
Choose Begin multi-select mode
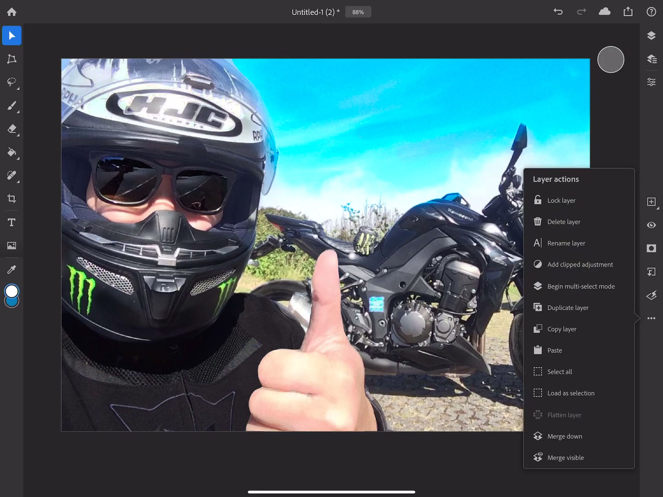coord(579,286)
